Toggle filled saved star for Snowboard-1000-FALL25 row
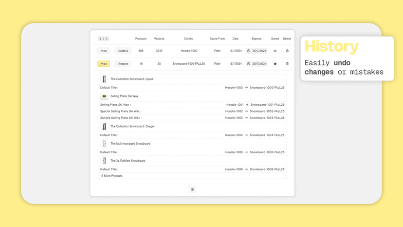Screen dimensions: 403x227 275,64
